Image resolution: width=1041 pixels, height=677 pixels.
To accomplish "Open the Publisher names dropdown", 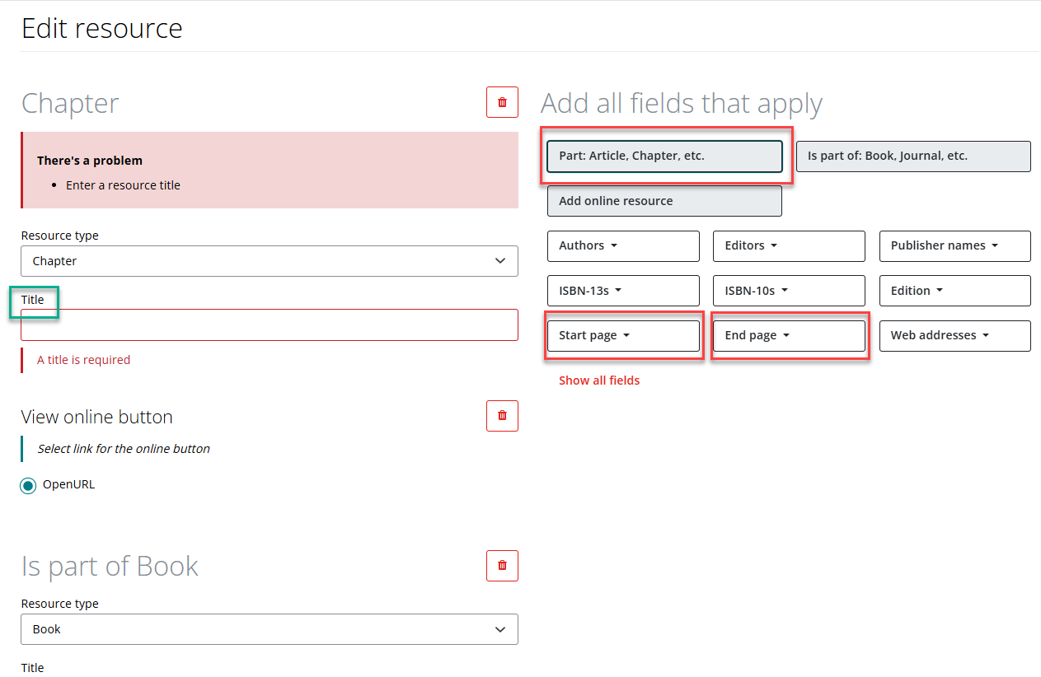I will coord(954,245).
